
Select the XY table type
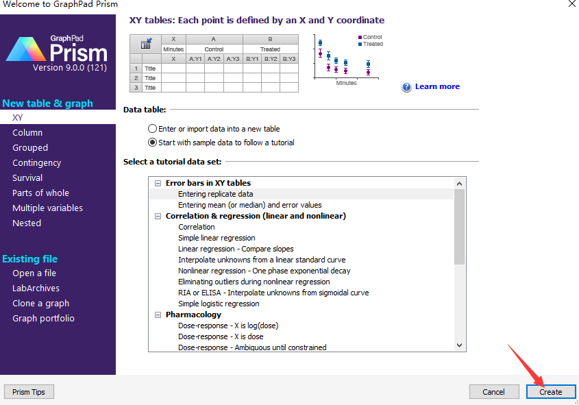58,117
